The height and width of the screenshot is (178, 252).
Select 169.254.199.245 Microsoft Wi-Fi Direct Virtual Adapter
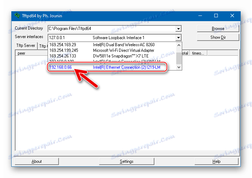(112, 50)
